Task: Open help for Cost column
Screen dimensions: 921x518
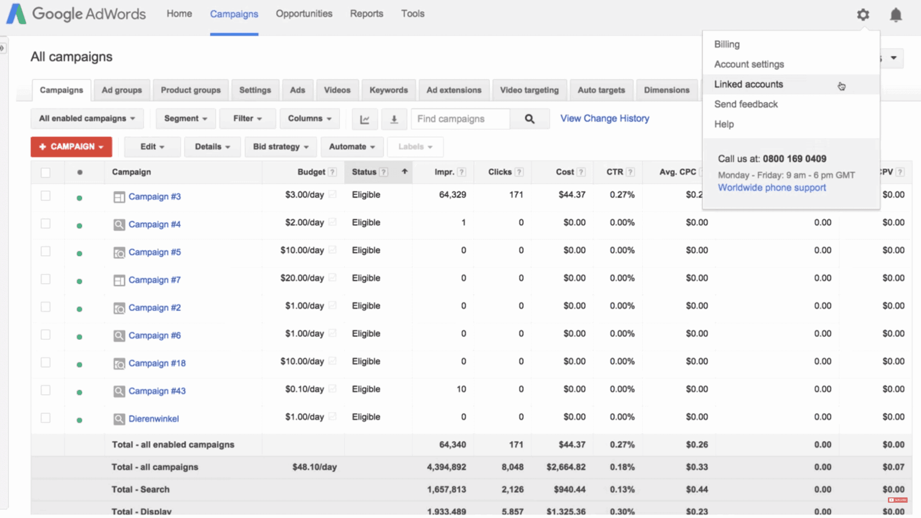Action: click(x=581, y=172)
